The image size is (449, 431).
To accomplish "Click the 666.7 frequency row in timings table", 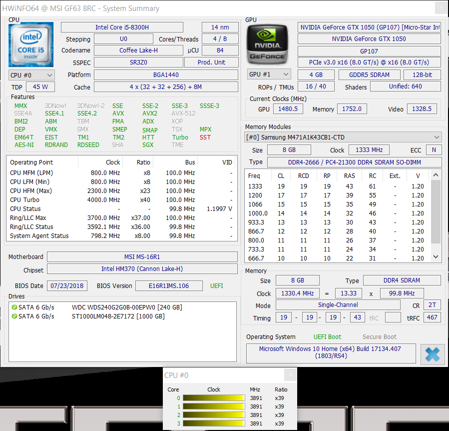I will click(337, 258).
